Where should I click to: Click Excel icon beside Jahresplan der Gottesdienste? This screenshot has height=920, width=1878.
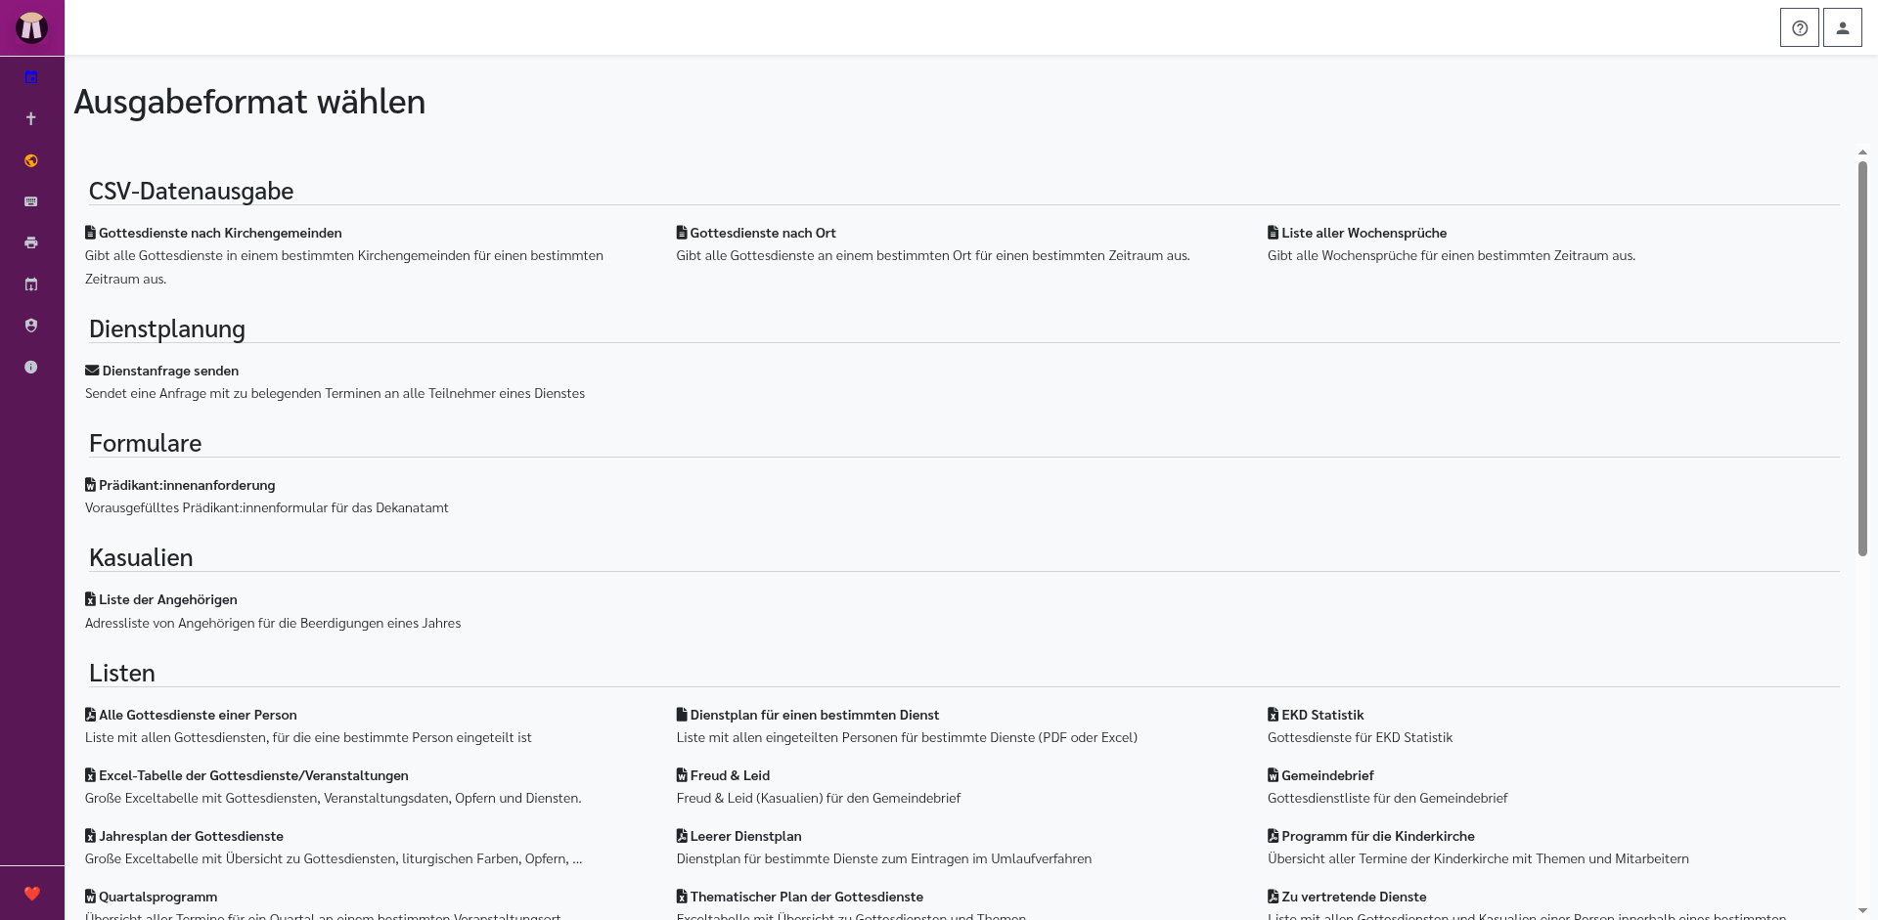point(90,836)
